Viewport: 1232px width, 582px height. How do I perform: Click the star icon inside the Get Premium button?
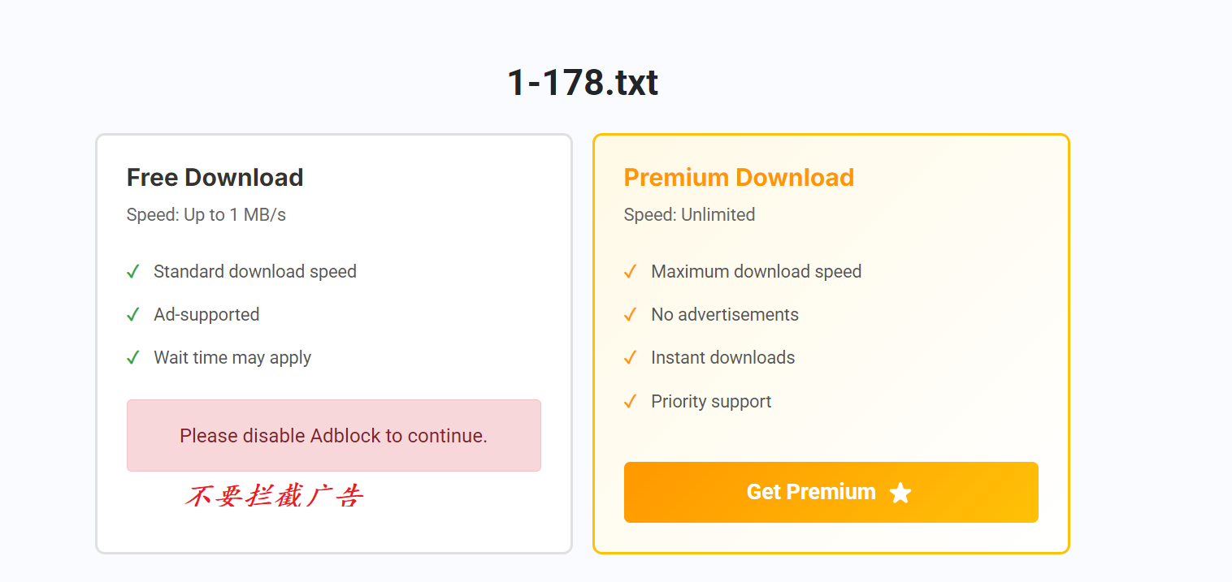coord(900,492)
